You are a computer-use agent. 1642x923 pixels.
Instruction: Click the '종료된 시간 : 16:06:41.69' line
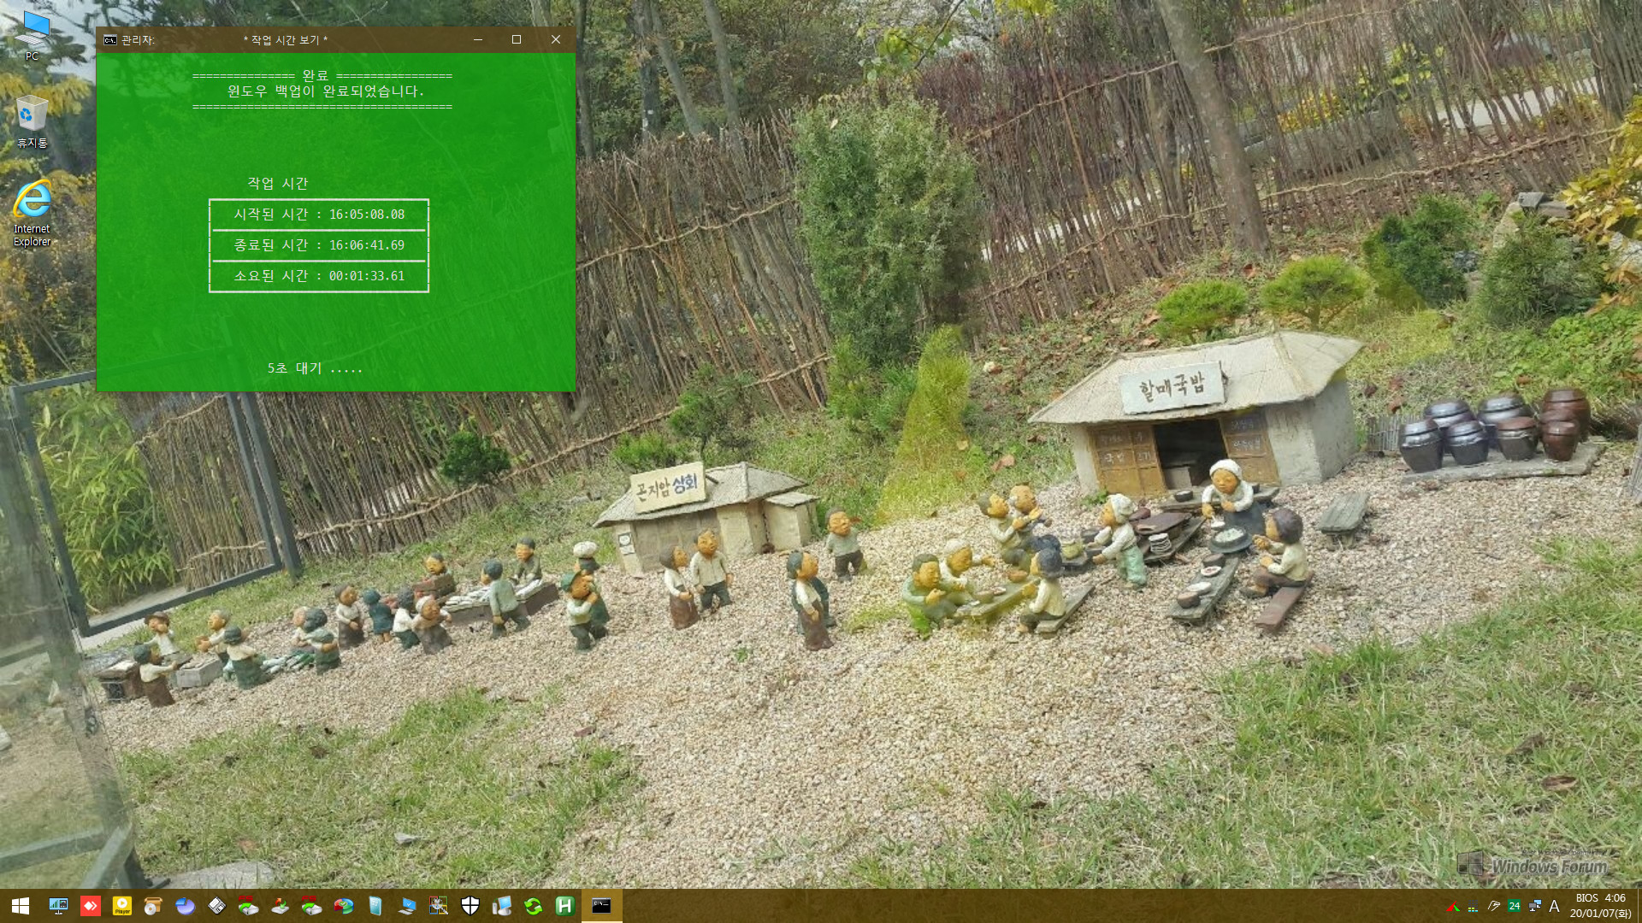point(319,245)
